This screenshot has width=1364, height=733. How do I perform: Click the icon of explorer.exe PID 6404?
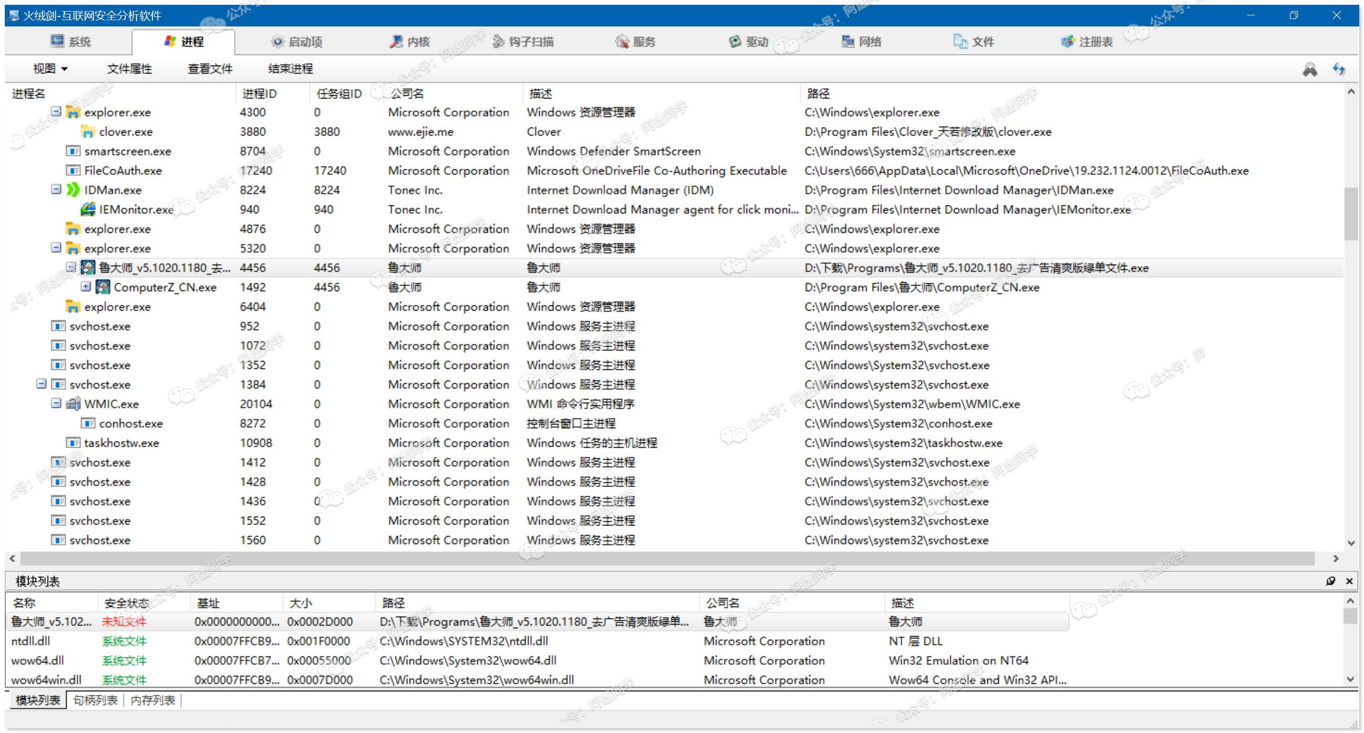point(72,306)
